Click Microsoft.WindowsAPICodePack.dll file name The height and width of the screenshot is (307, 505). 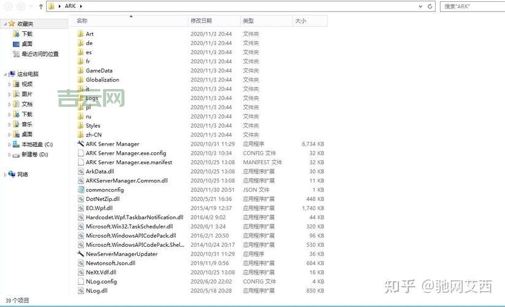131,236
